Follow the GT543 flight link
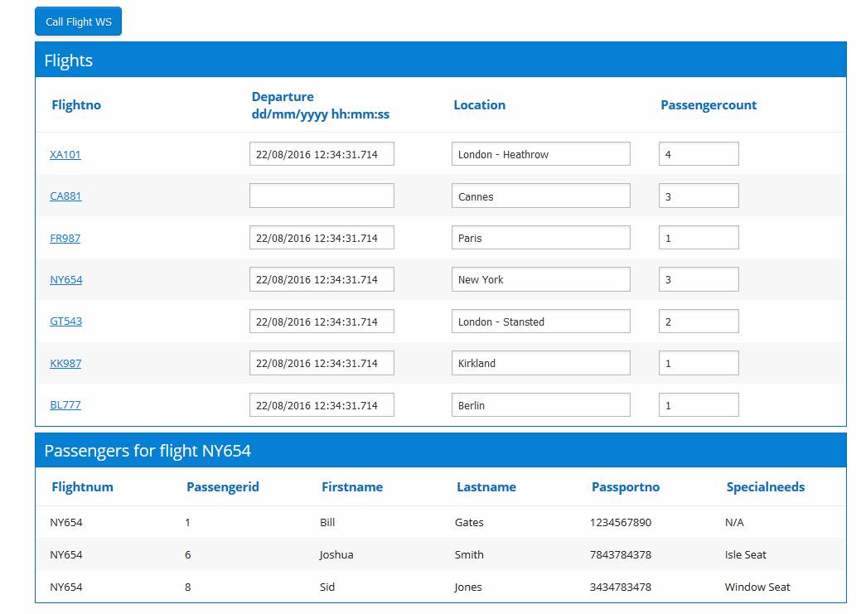 66,322
